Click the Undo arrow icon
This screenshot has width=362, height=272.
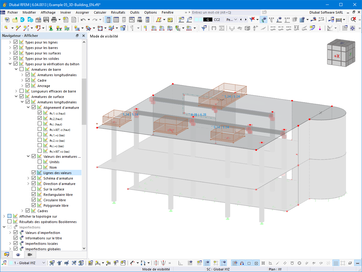pyautogui.click(x=83, y=20)
